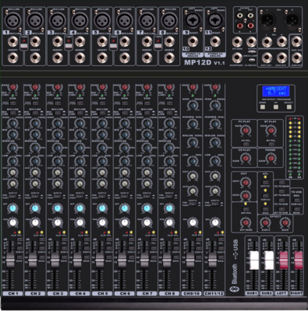The width and height of the screenshot is (308, 311).
Task: Click the left main XLR output connector
Action: 267,20
